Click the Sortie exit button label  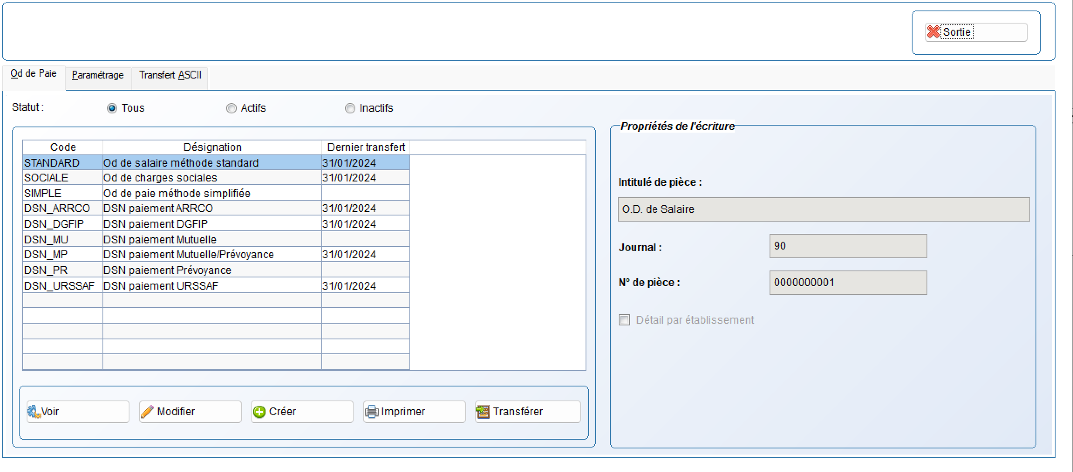[957, 32]
